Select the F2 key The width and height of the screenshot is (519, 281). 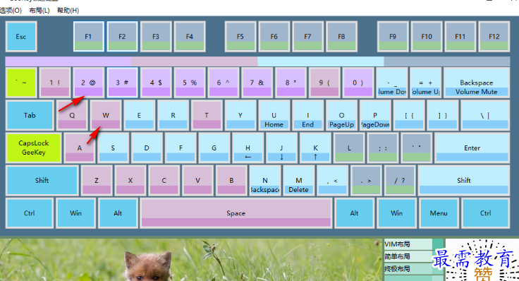pyautogui.click(x=122, y=37)
